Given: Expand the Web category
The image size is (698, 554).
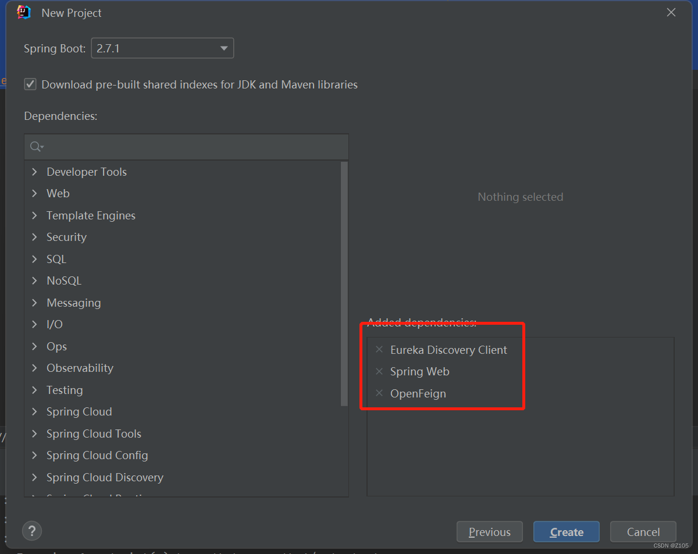Looking at the screenshot, I should (34, 193).
